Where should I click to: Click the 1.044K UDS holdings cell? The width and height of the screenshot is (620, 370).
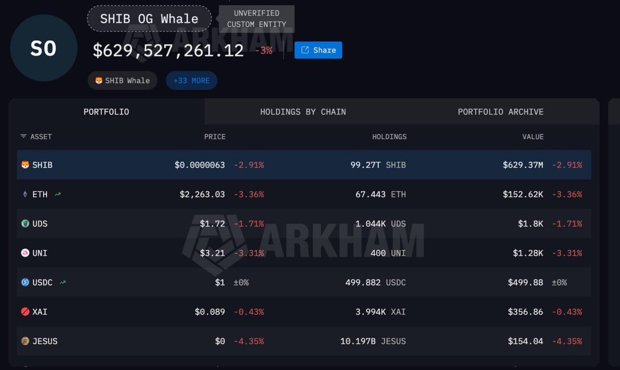coord(381,223)
